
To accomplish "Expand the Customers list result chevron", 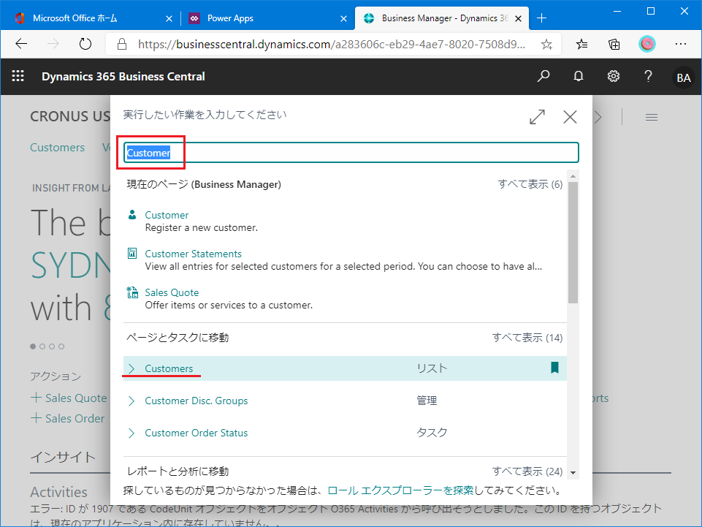I will point(131,368).
